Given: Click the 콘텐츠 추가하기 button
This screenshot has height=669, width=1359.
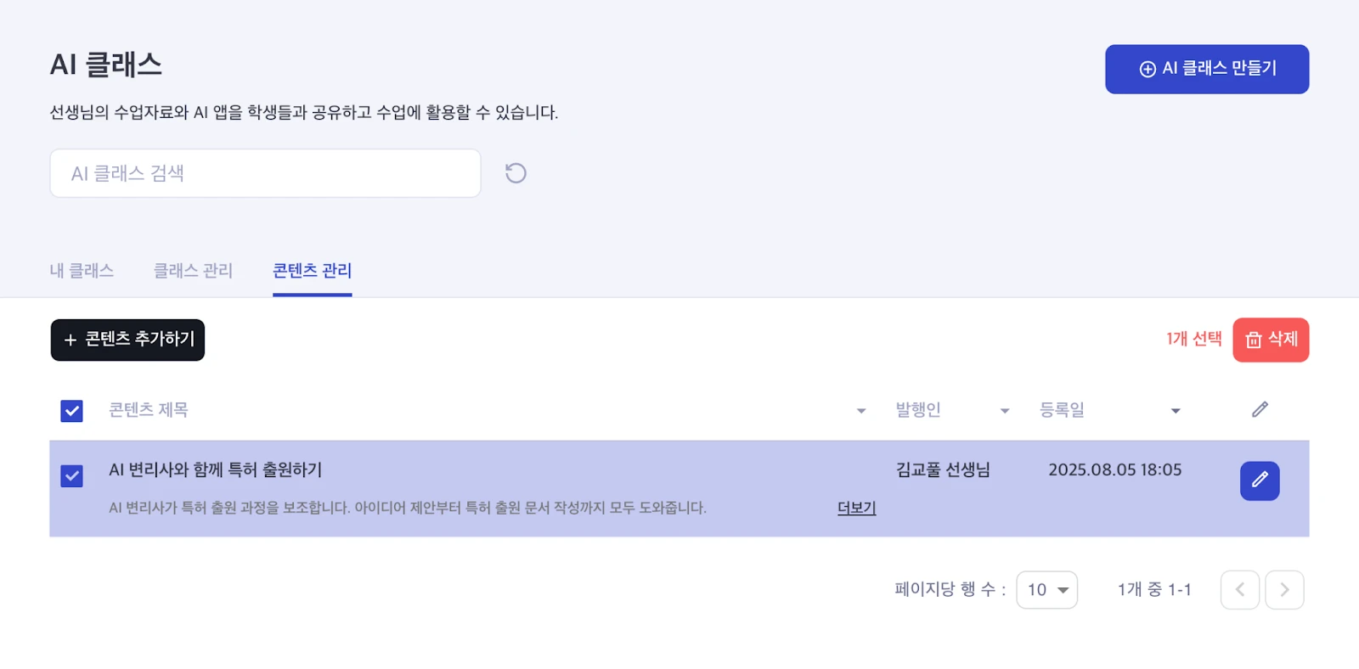Looking at the screenshot, I should [x=127, y=340].
